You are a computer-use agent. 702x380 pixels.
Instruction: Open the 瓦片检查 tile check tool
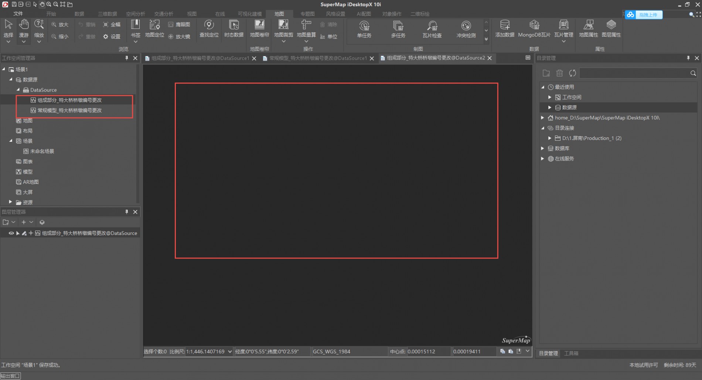pos(432,29)
